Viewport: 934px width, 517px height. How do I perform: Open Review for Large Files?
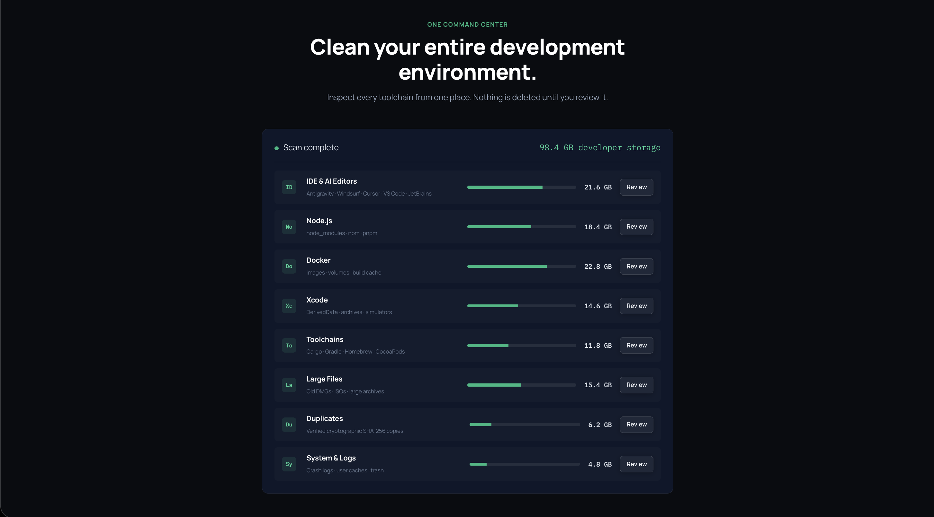click(636, 385)
